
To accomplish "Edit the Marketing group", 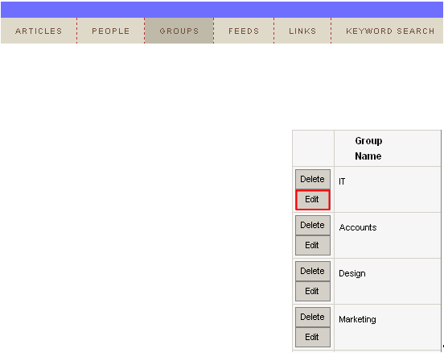I will pyautogui.click(x=313, y=338).
